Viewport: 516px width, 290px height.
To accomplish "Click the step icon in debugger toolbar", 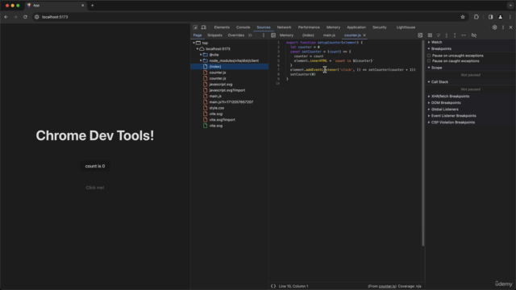I will [464, 35].
